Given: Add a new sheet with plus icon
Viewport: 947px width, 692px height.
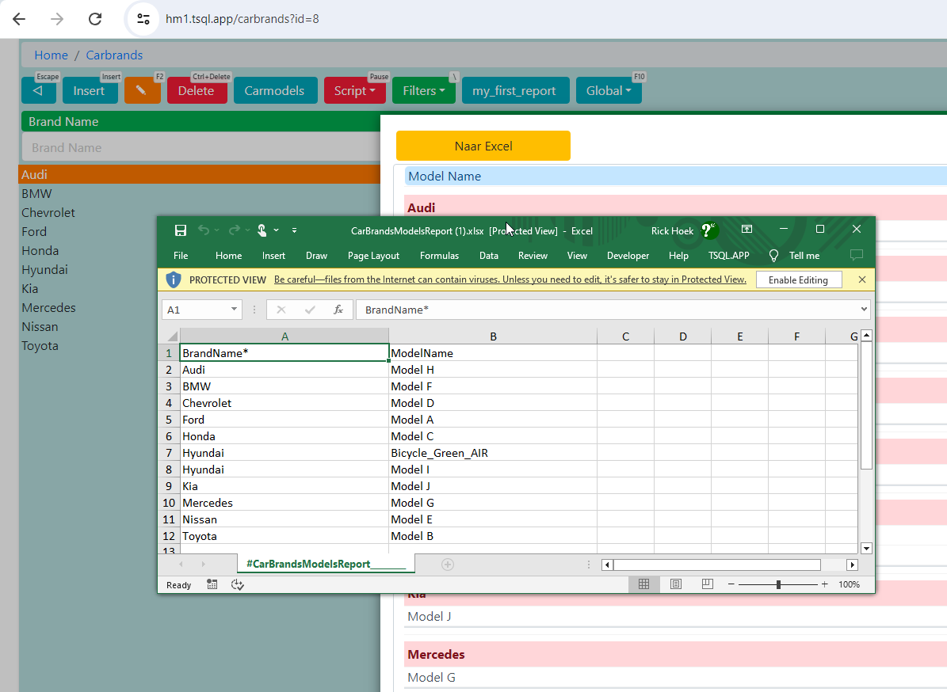Looking at the screenshot, I should coord(448,565).
